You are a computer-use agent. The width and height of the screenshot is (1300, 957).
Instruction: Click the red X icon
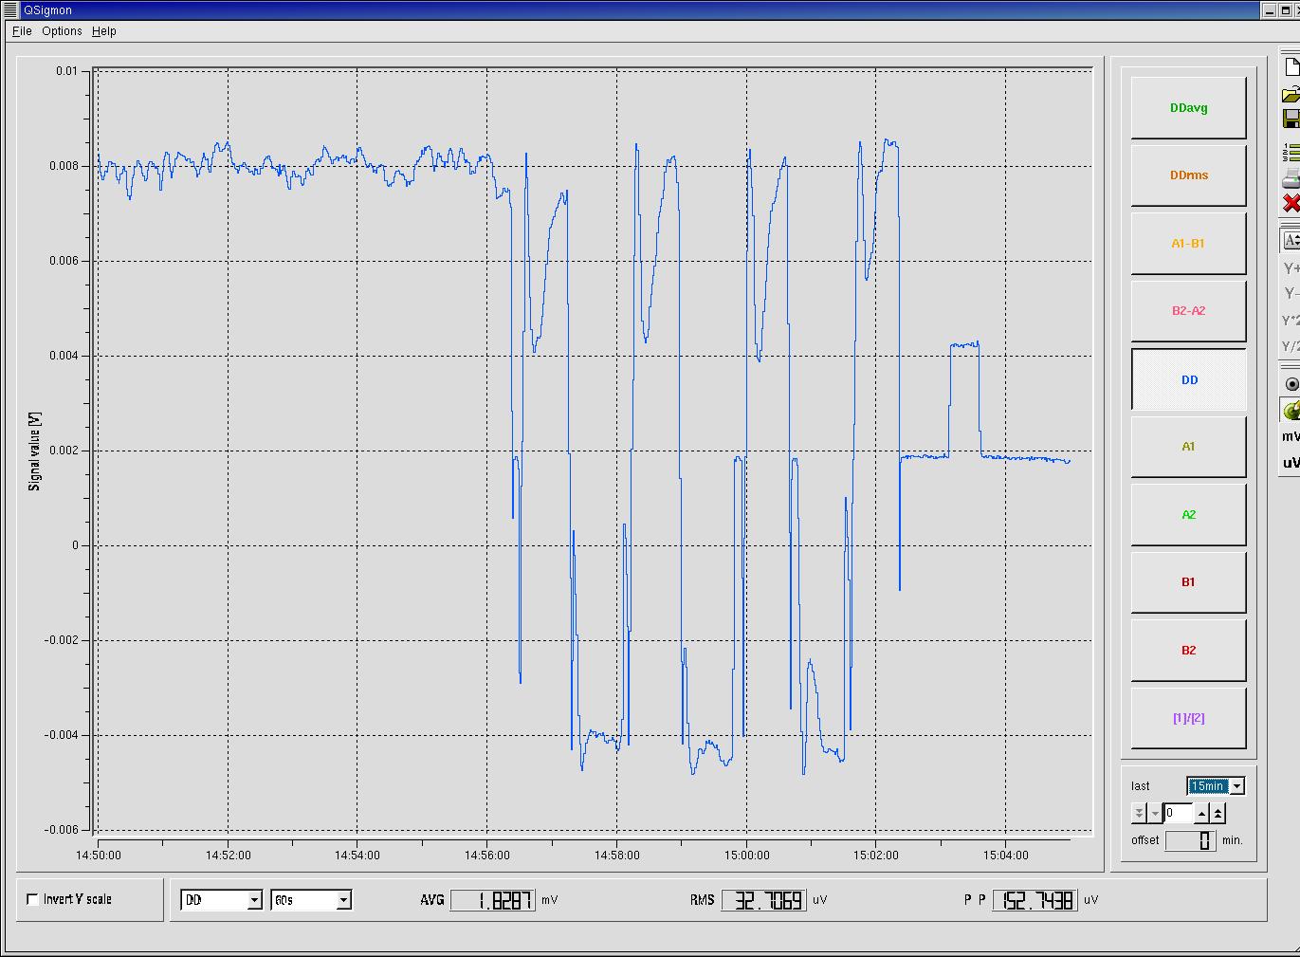pos(1291,203)
